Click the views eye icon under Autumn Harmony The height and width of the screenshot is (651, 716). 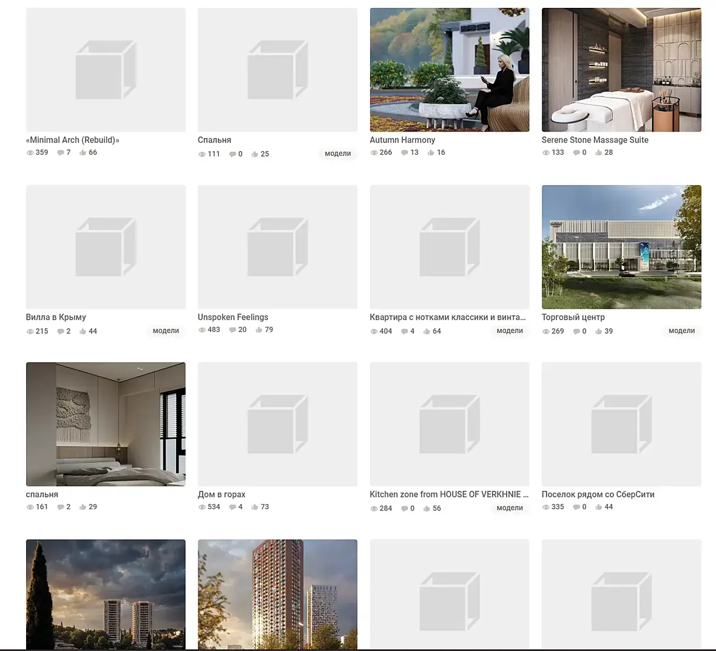click(374, 152)
